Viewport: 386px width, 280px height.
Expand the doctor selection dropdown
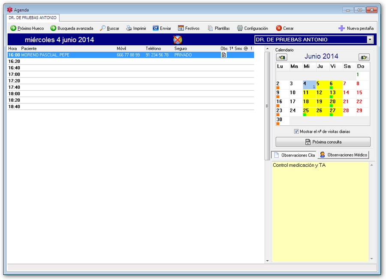[370, 40]
